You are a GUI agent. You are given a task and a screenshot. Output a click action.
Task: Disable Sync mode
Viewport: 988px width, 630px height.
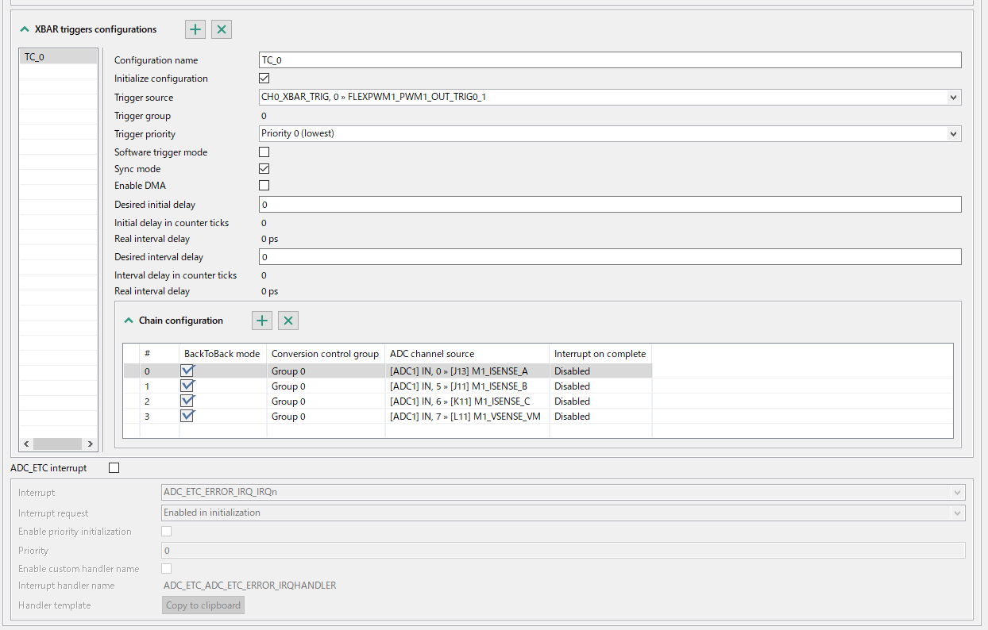[263, 168]
